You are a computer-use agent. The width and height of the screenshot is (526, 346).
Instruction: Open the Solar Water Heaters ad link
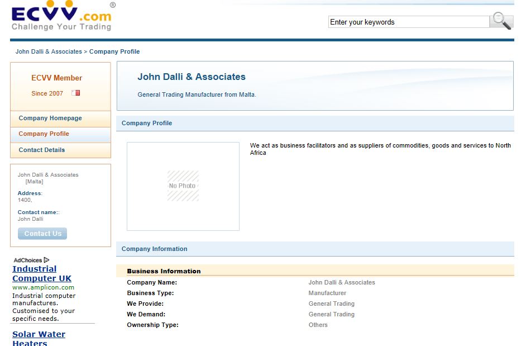39,338
